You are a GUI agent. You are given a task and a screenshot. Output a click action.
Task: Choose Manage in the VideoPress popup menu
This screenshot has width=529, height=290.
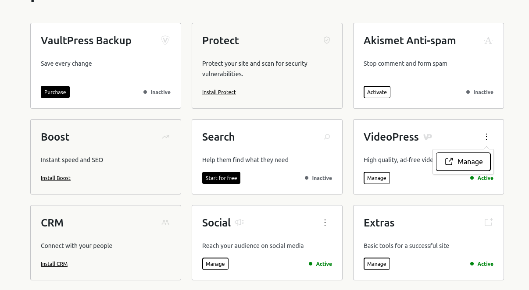[x=463, y=162]
